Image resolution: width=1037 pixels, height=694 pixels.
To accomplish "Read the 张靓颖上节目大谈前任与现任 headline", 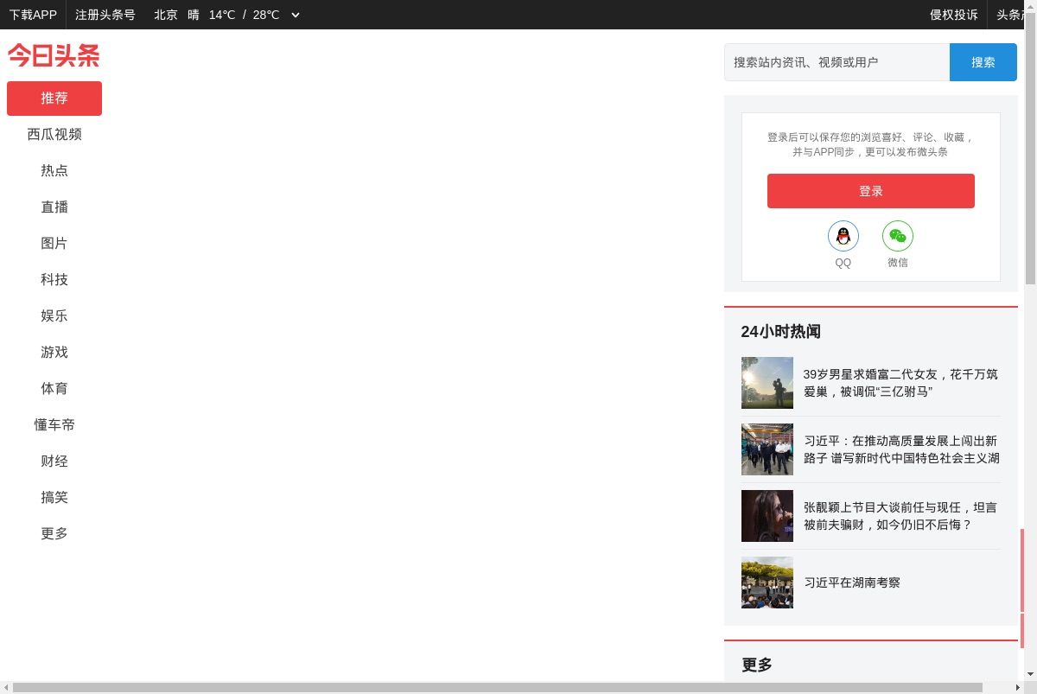I will [x=900, y=516].
